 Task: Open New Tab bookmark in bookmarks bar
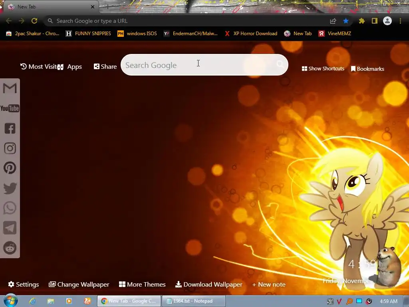(298, 34)
